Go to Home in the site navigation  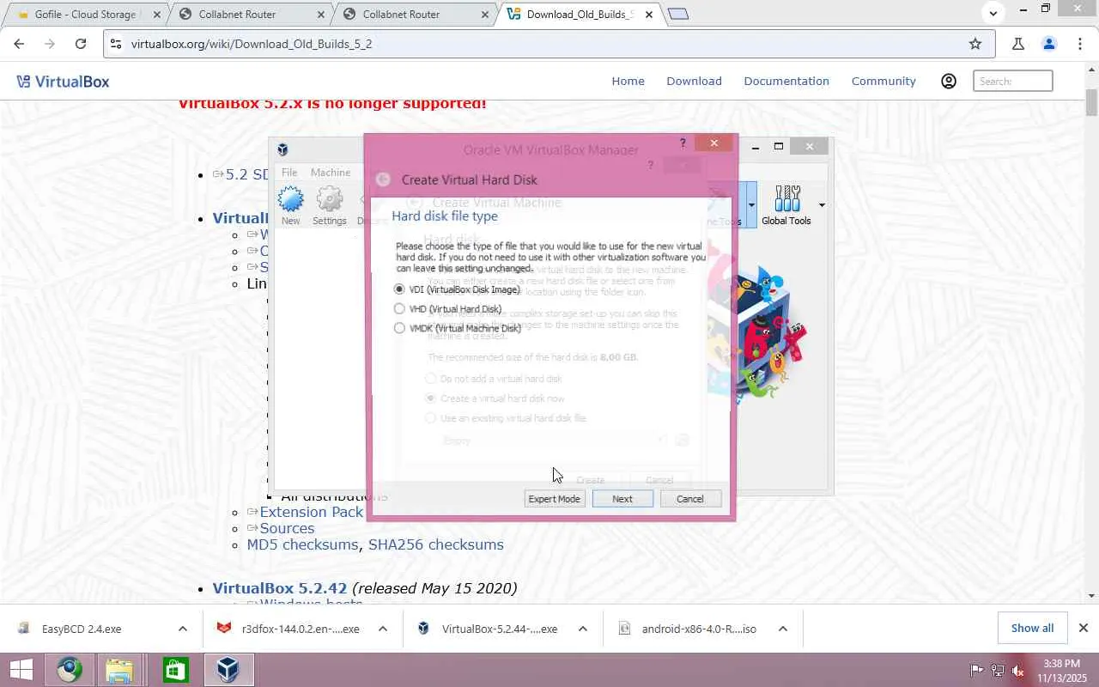pyautogui.click(x=628, y=82)
